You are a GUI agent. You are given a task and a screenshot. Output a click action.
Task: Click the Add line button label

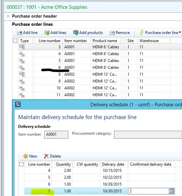(30, 33)
